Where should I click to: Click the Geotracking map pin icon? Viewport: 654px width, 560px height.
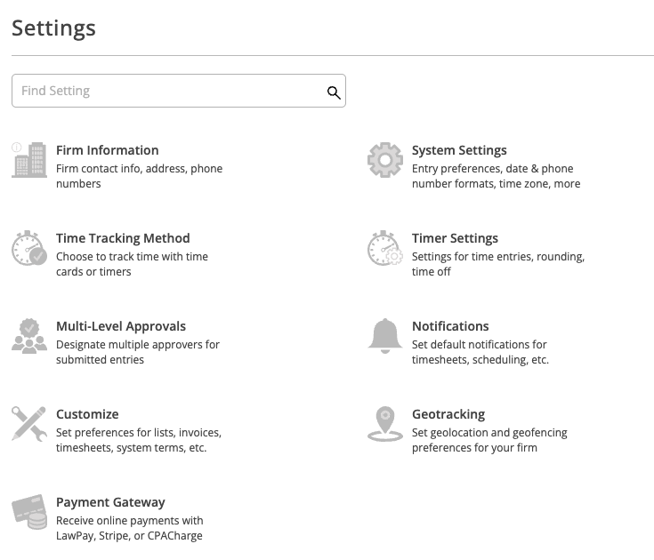pyautogui.click(x=385, y=424)
